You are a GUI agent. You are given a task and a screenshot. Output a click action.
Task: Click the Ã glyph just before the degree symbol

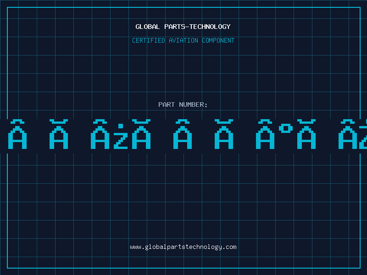point(265,134)
